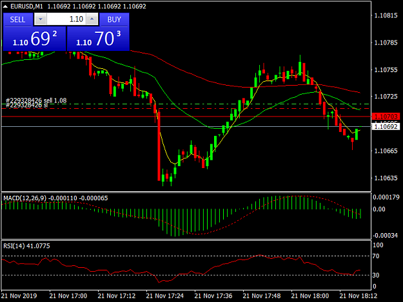The width and height of the screenshot is (403, 302).
Task: Click the 1.10725 price scale value
Action: point(386,97)
